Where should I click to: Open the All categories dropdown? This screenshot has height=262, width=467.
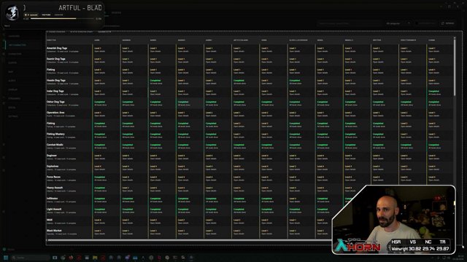click(x=398, y=23)
